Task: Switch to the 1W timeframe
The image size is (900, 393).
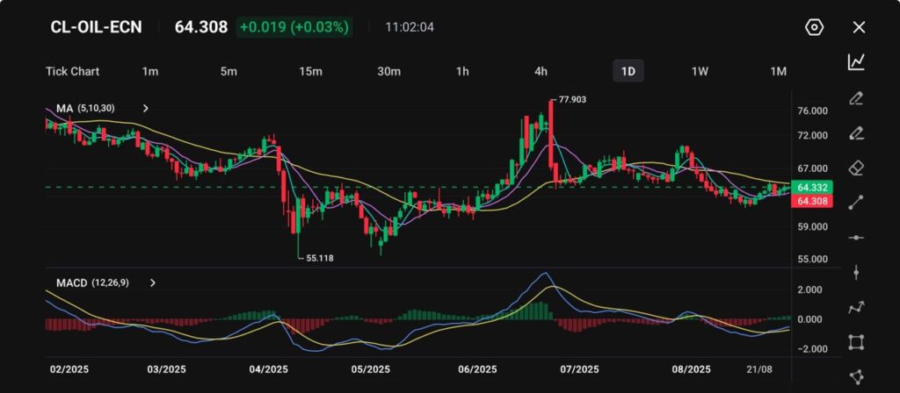Action: tap(700, 71)
